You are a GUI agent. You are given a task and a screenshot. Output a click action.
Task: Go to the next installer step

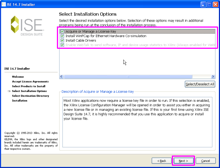click(183, 161)
